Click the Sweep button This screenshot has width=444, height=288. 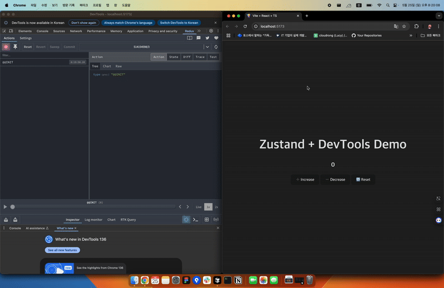click(54, 47)
